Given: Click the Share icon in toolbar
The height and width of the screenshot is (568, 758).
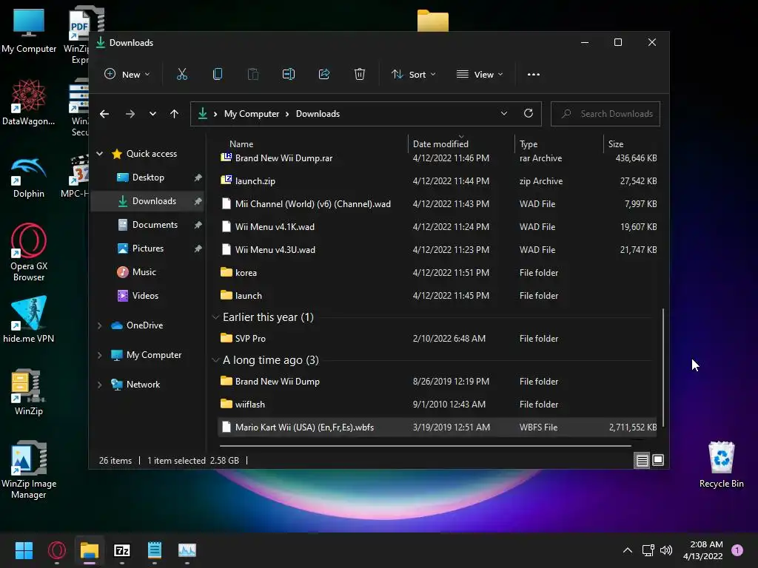Looking at the screenshot, I should pos(324,75).
